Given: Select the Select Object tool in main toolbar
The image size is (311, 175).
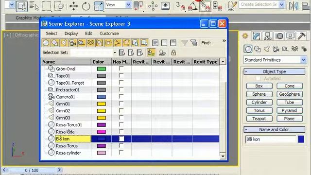Looking at the screenshot, I should 21,6.
